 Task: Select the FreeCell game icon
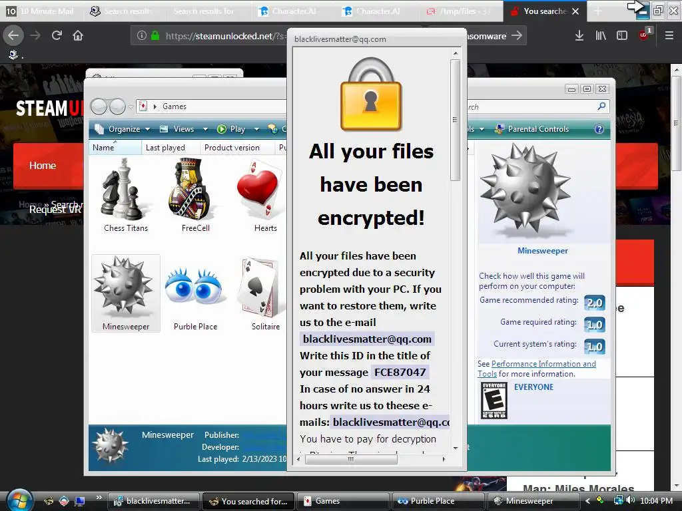tap(195, 195)
